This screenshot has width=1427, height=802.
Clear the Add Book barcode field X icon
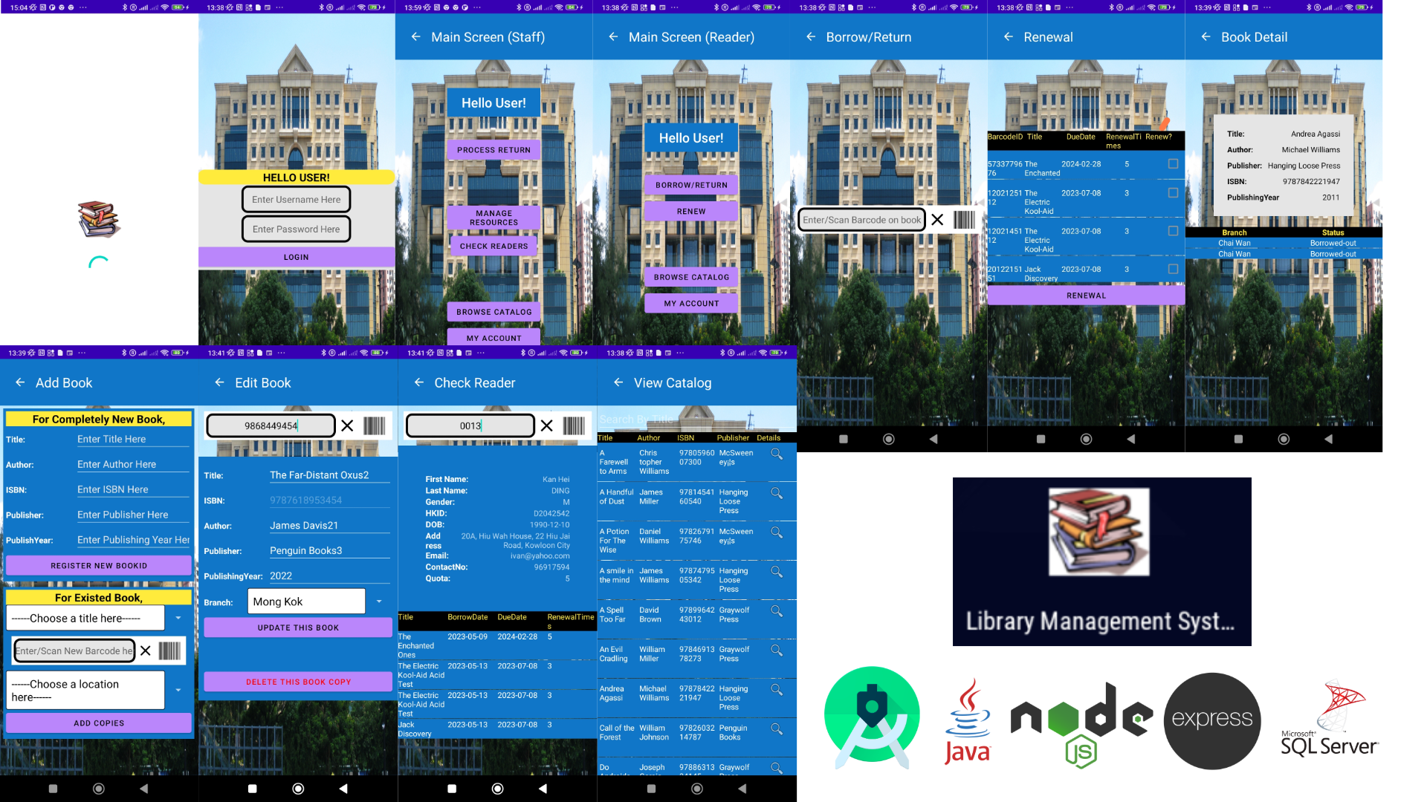click(x=146, y=651)
